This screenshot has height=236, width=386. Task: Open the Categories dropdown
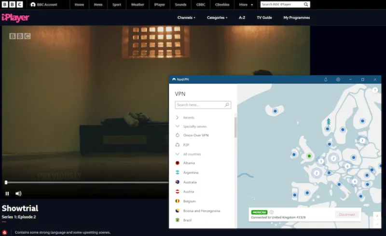(217, 18)
